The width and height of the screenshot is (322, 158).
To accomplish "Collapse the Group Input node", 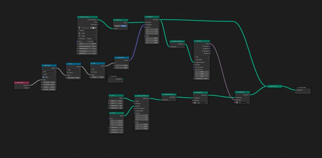I will point(109,76).
